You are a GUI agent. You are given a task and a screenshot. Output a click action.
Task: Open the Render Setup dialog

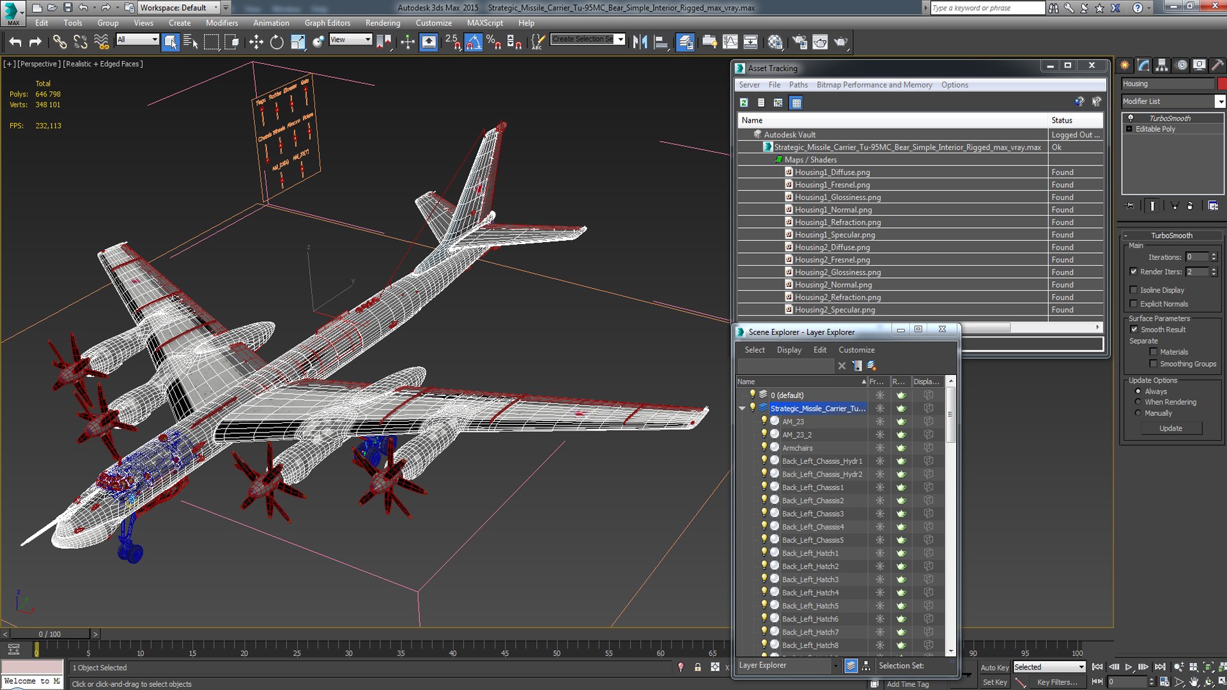point(799,42)
